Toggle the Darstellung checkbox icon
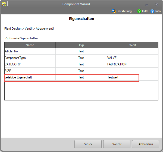 pyautogui.click(x=114, y=11)
